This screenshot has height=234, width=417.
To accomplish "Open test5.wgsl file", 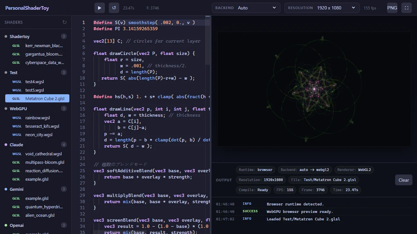I will [37, 90].
